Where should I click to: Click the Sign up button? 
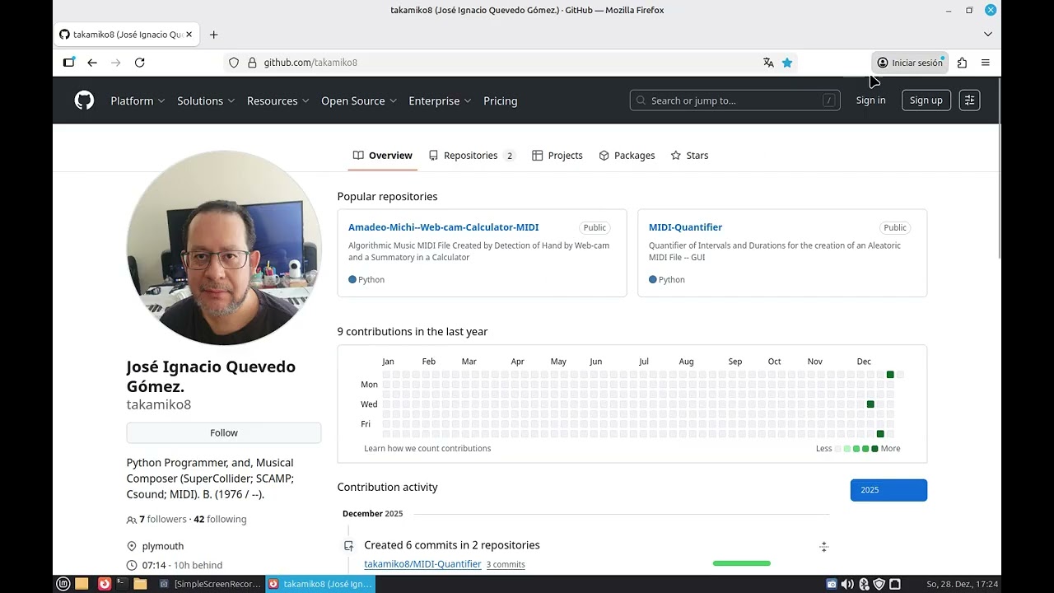926,100
